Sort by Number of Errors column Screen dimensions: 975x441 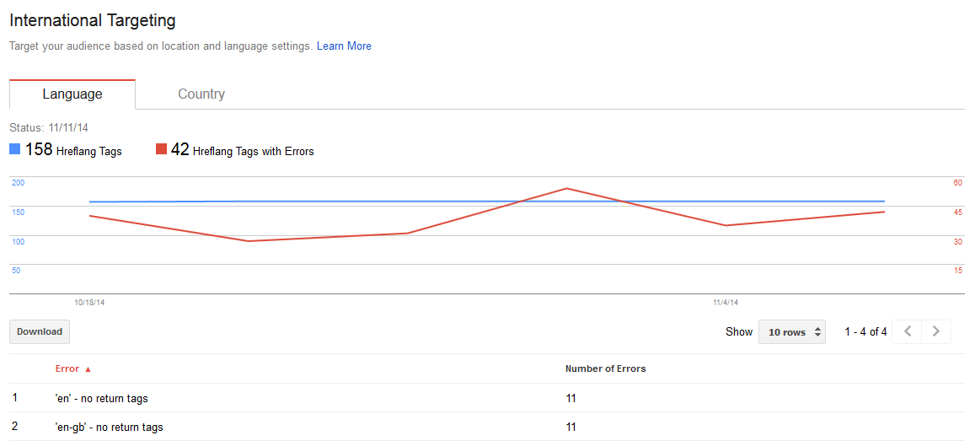click(x=605, y=368)
